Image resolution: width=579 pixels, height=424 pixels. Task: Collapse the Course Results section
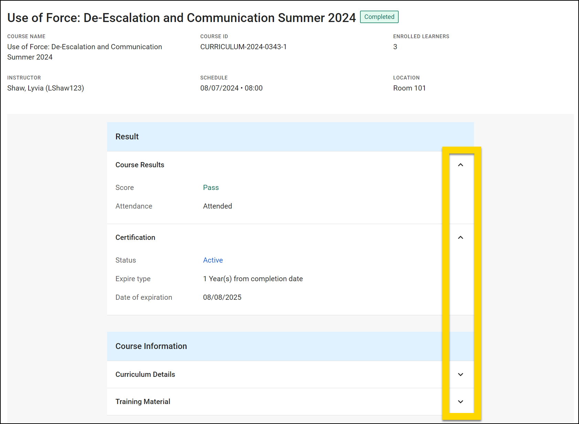point(461,165)
